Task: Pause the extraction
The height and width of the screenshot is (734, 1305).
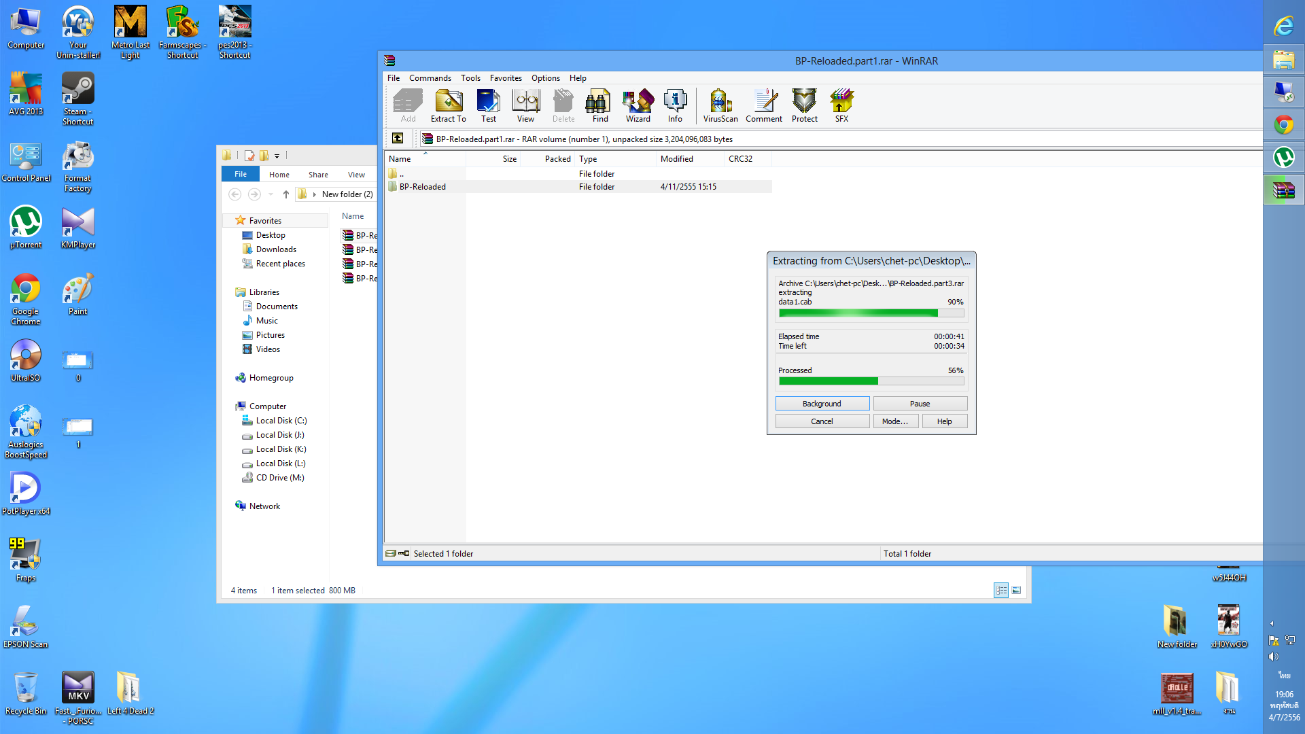Action: (920, 404)
